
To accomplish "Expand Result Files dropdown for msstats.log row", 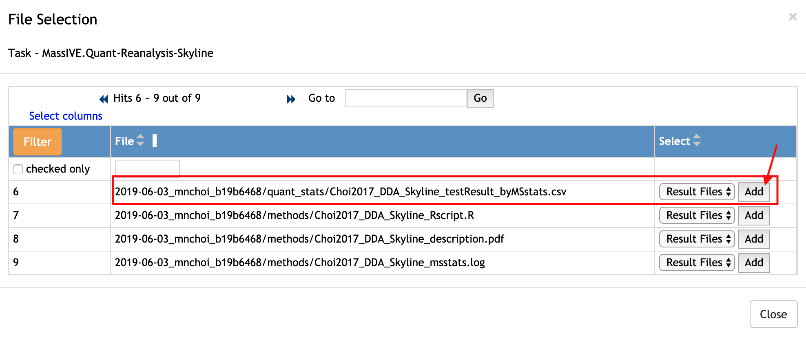I will [697, 263].
